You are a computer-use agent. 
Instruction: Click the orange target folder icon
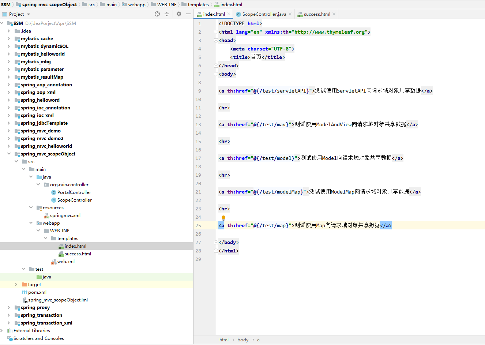(25, 285)
